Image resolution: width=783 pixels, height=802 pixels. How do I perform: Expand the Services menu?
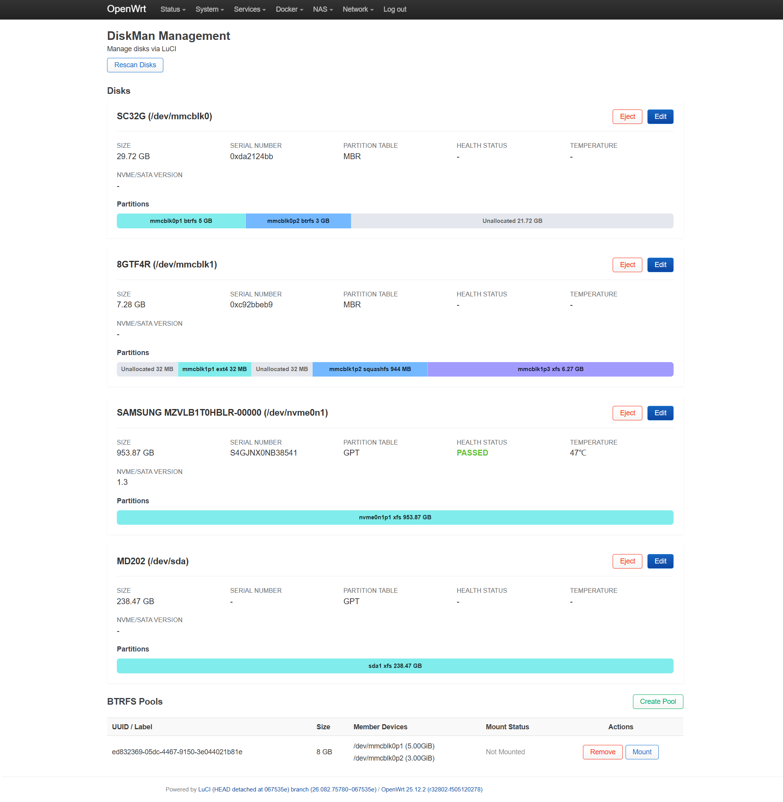point(250,9)
